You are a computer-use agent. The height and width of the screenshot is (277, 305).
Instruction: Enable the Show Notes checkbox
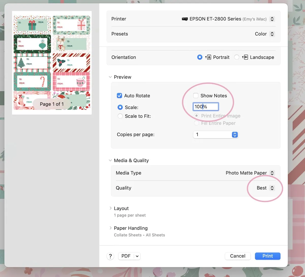[x=196, y=95]
